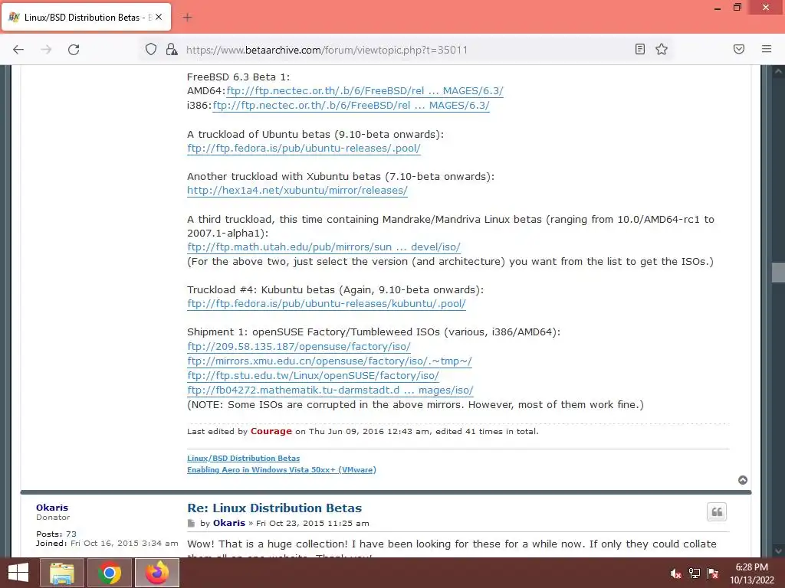Open Kubuntu .pool ftp link
The height and width of the screenshot is (588, 785).
327,303
